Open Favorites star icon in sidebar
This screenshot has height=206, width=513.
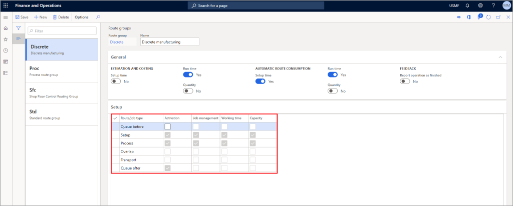6,39
